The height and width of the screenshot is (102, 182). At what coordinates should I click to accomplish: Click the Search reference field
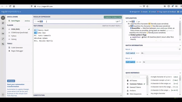click(136, 77)
